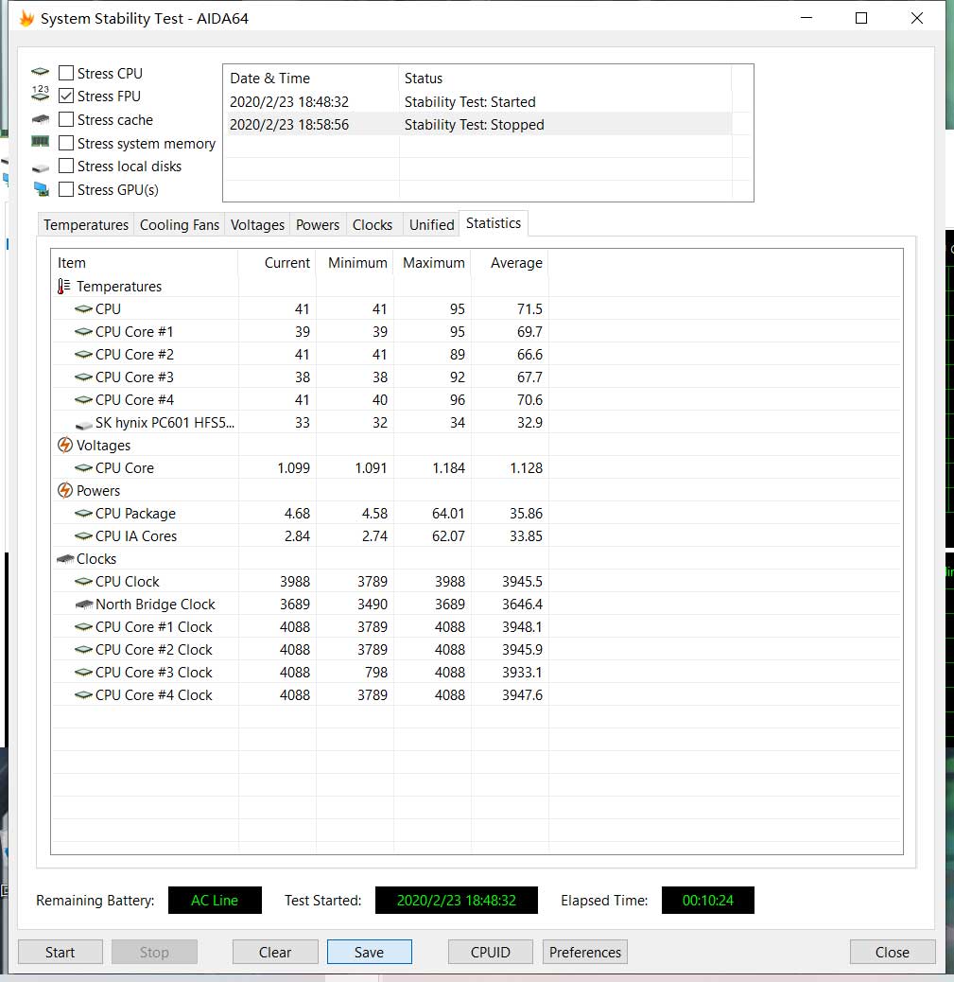Click the Stress system memory RAM icon
Image resolution: width=954 pixels, height=982 pixels.
[40, 142]
